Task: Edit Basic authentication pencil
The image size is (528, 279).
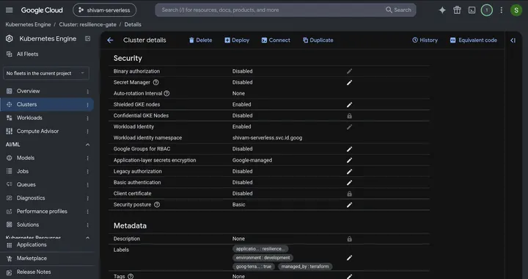Action: coord(349,183)
